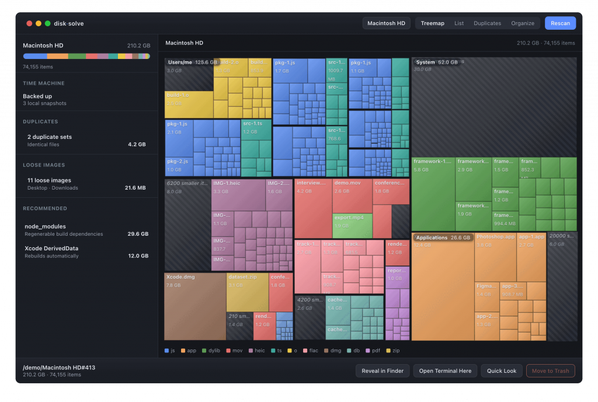Click the sidebar storage usage color bar
598x402 pixels.
pos(86,56)
